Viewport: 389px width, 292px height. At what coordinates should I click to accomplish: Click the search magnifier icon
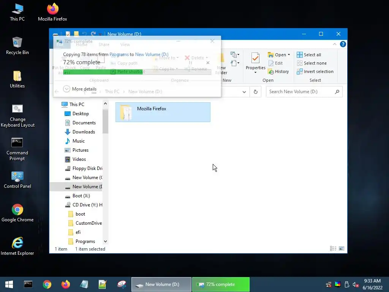tap(337, 92)
